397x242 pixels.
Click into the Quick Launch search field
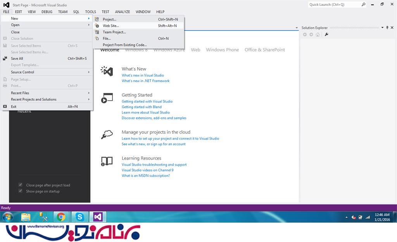[333, 5]
